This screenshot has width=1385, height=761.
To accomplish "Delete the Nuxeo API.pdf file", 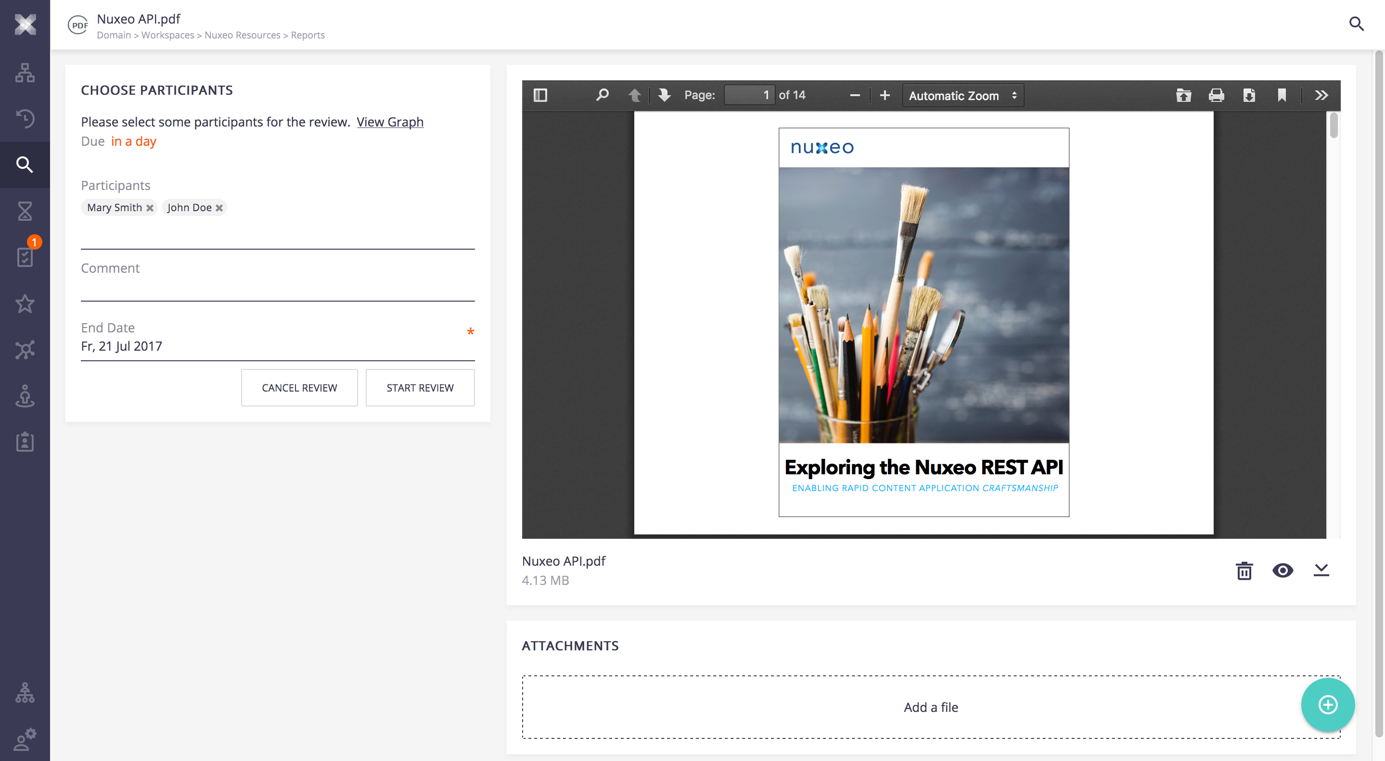I will (1244, 570).
